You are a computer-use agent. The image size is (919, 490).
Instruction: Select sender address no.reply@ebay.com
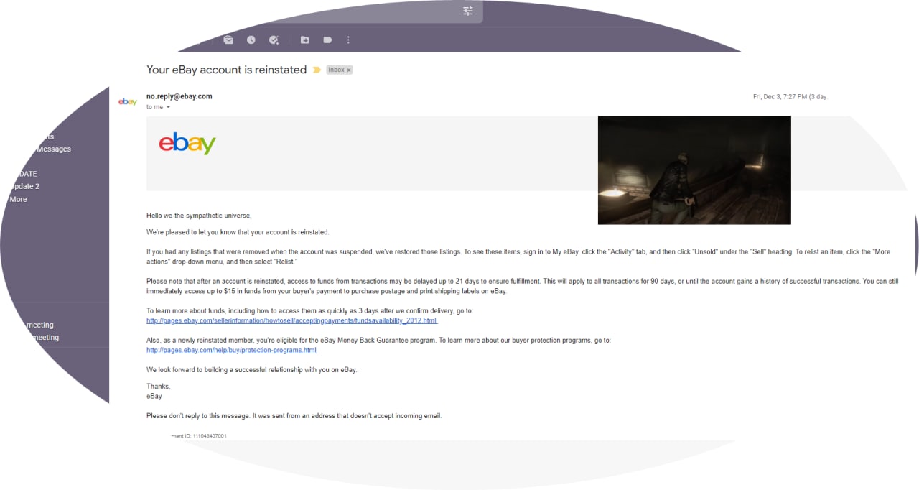(179, 96)
